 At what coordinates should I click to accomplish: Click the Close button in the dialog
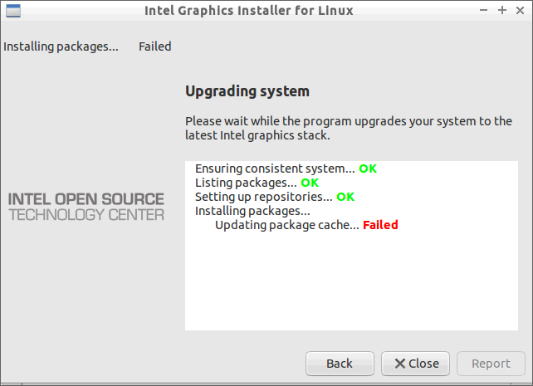[x=415, y=364]
